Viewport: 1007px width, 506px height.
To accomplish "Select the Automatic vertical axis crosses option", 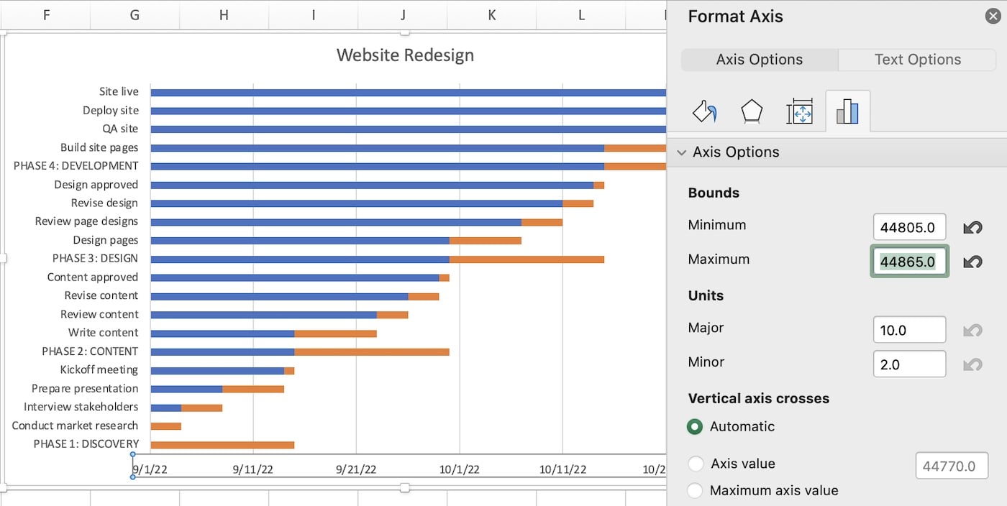I will click(x=695, y=426).
